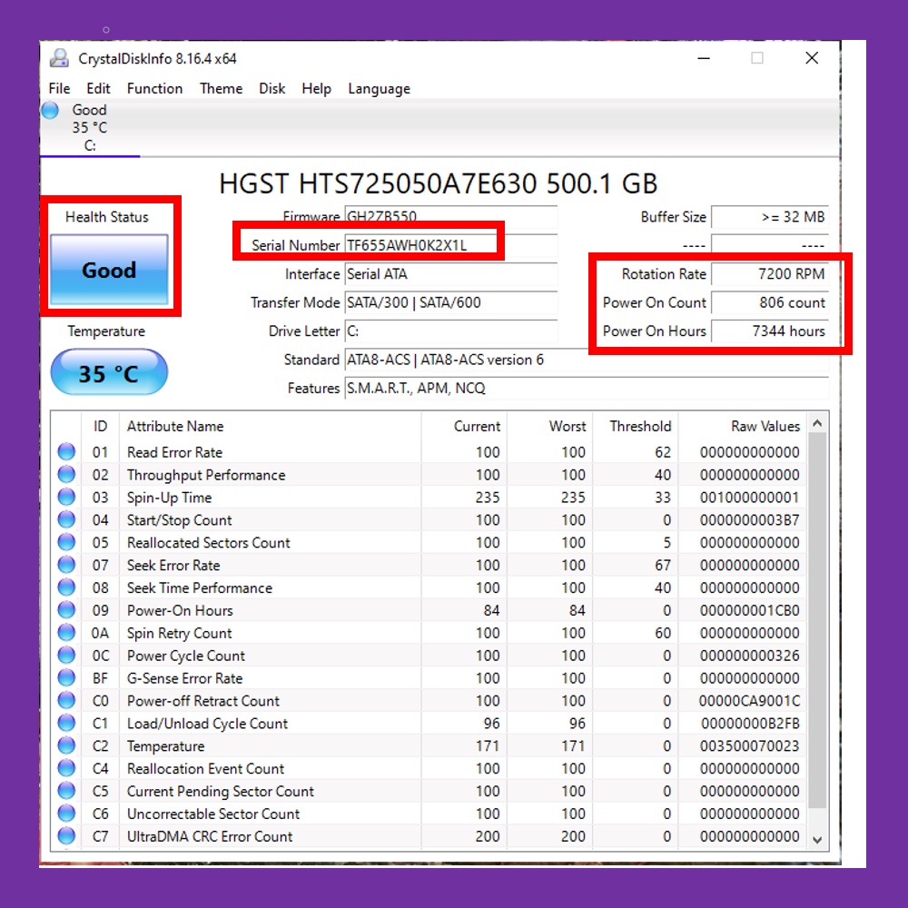Image resolution: width=908 pixels, height=908 pixels.
Task: Click the indicator next to the Temperature attribute
Action: (65, 745)
